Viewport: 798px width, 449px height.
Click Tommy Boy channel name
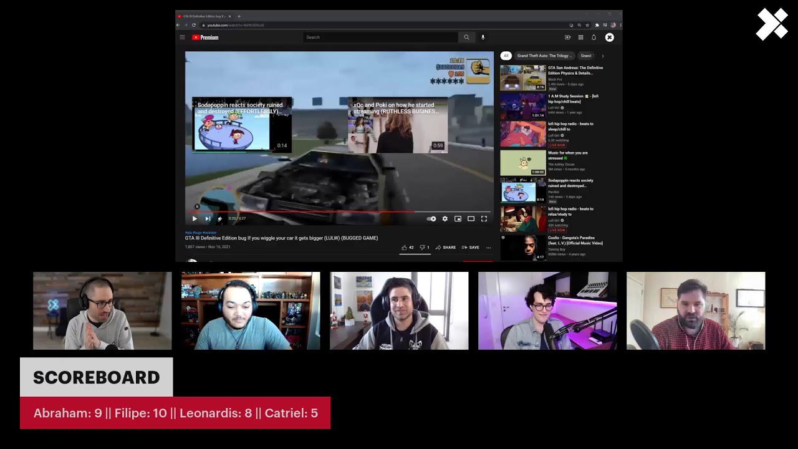click(x=556, y=249)
